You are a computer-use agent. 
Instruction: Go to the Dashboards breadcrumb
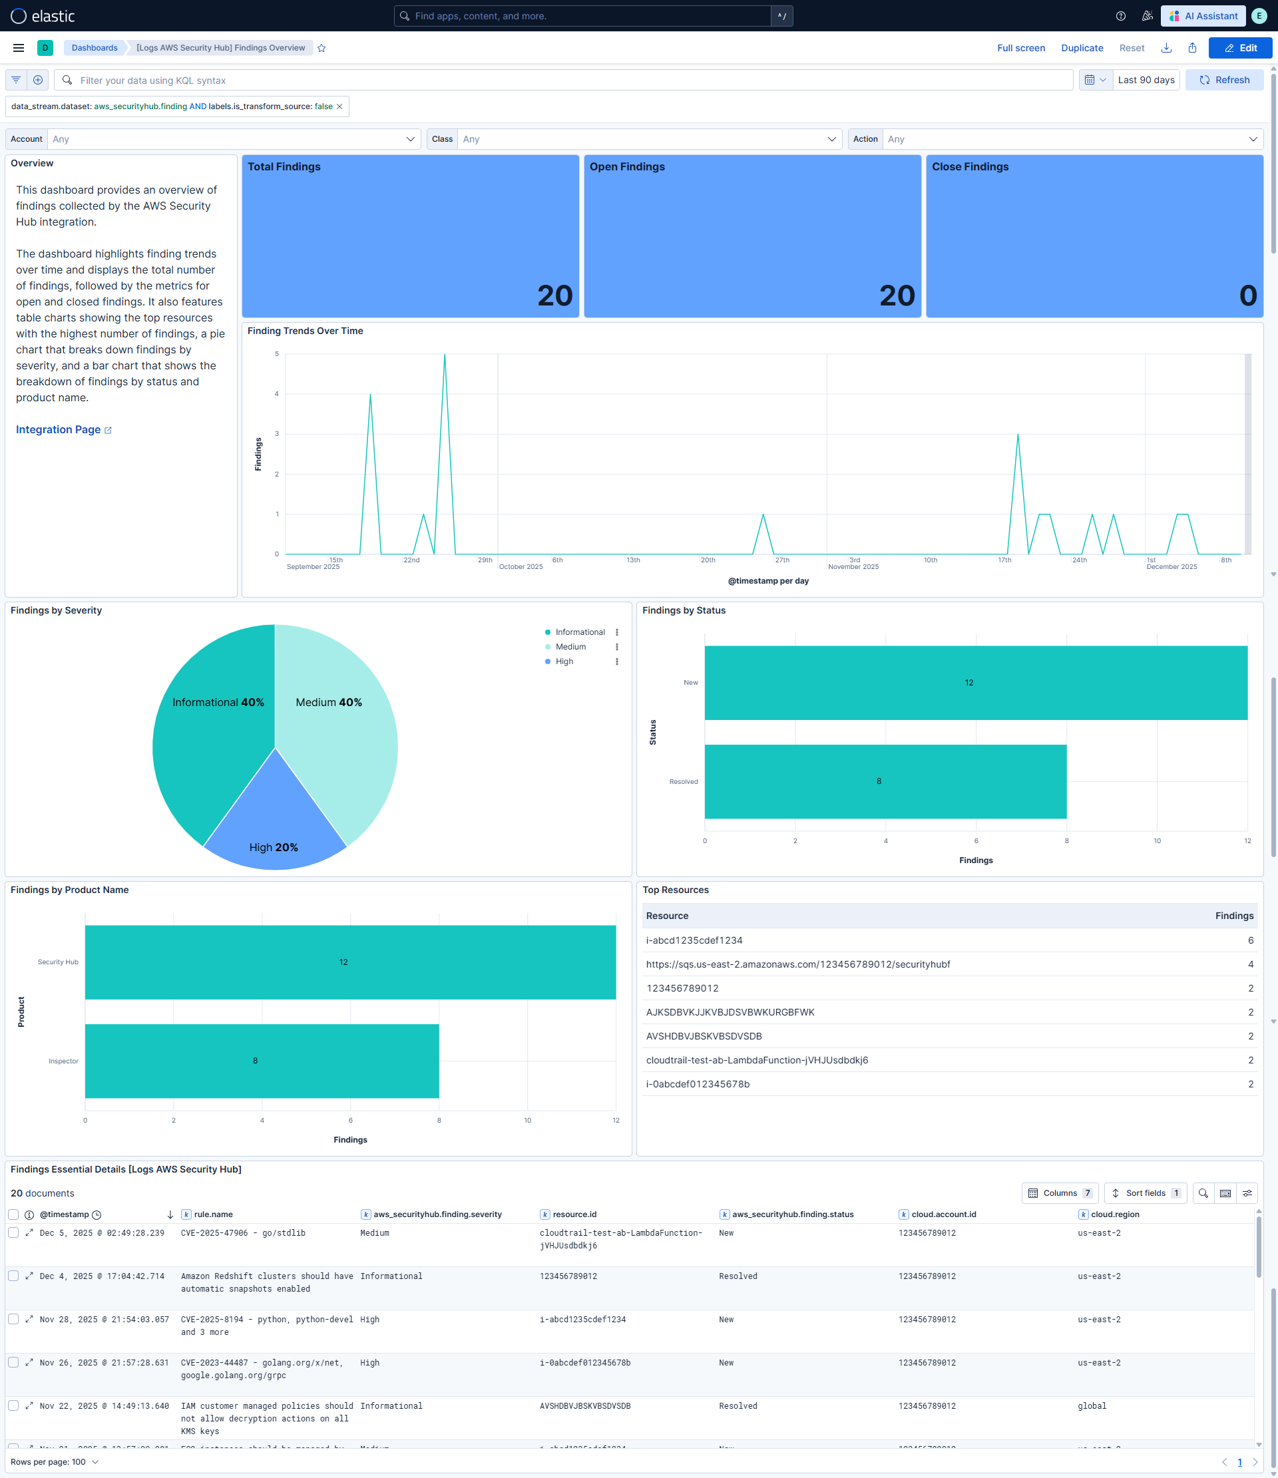pyautogui.click(x=93, y=48)
